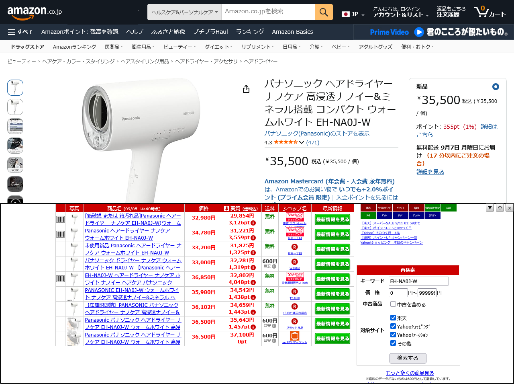Select the second product thumbnail image

click(x=15, y=107)
